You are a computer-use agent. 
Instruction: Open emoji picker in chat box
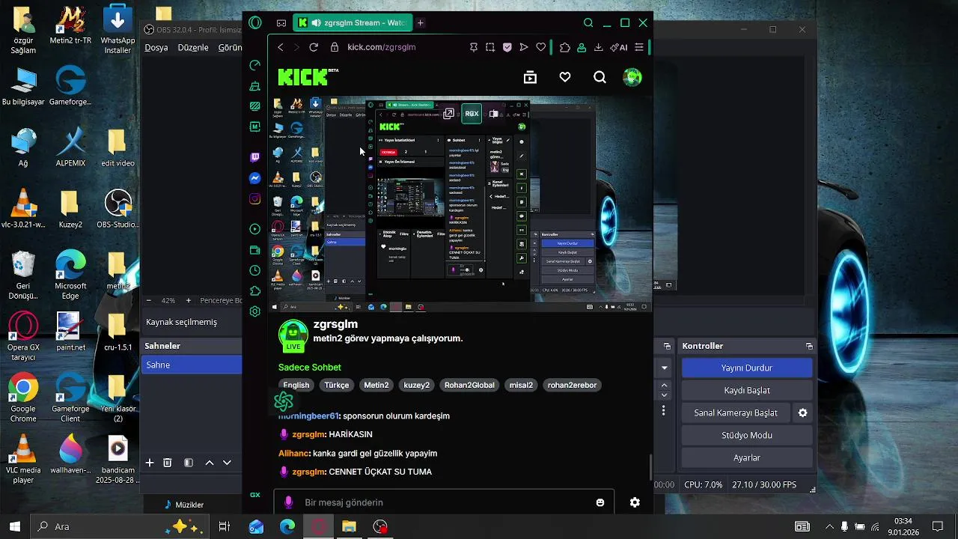point(600,502)
